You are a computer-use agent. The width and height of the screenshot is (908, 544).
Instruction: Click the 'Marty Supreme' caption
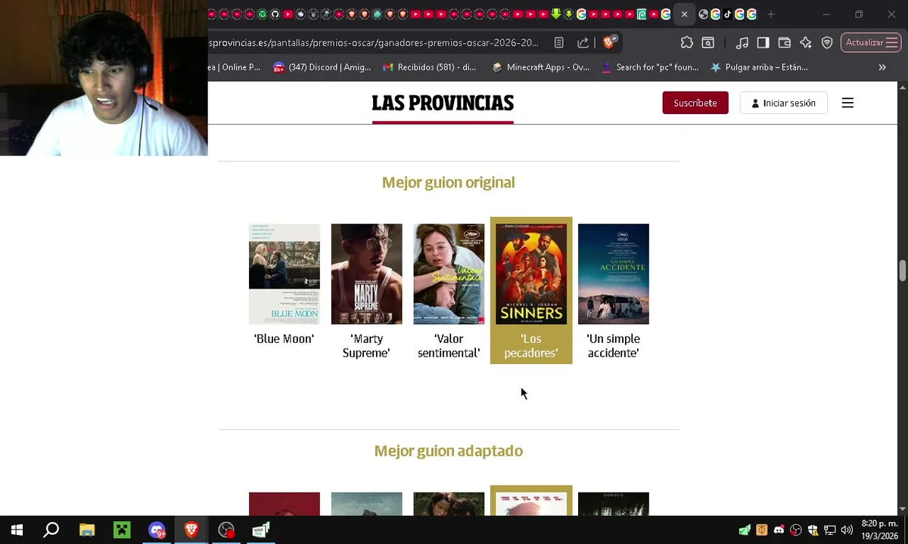pos(366,346)
